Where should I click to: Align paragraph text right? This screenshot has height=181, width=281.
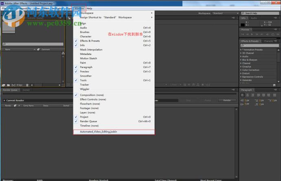pos(252,95)
